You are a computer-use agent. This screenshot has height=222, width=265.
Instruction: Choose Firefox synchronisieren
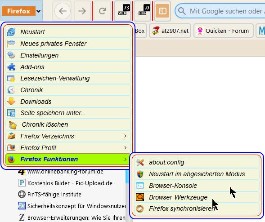coord(197,209)
